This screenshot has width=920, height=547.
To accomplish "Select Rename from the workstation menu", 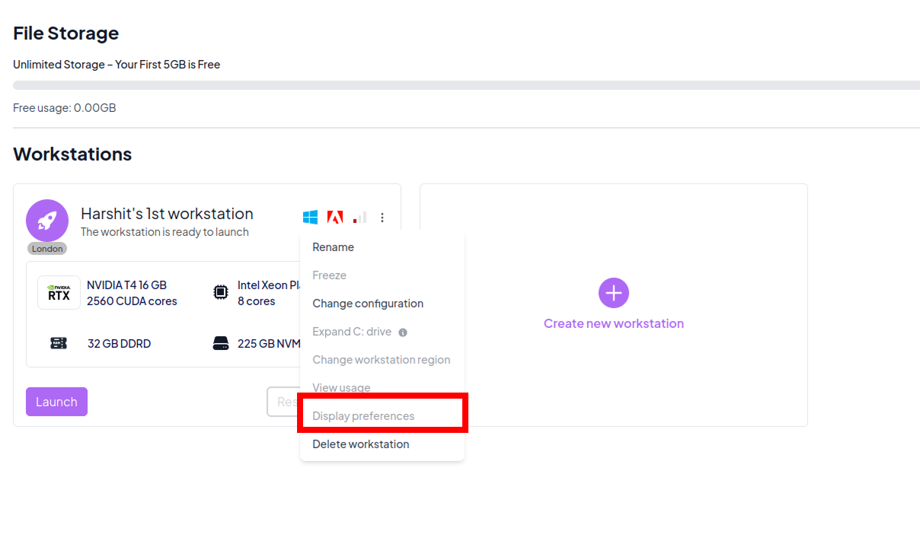I will pyautogui.click(x=333, y=247).
